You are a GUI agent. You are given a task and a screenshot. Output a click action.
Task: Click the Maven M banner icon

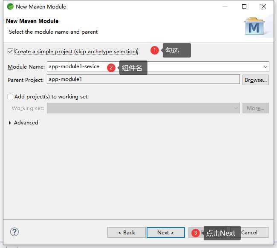click(x=254, y=26)
